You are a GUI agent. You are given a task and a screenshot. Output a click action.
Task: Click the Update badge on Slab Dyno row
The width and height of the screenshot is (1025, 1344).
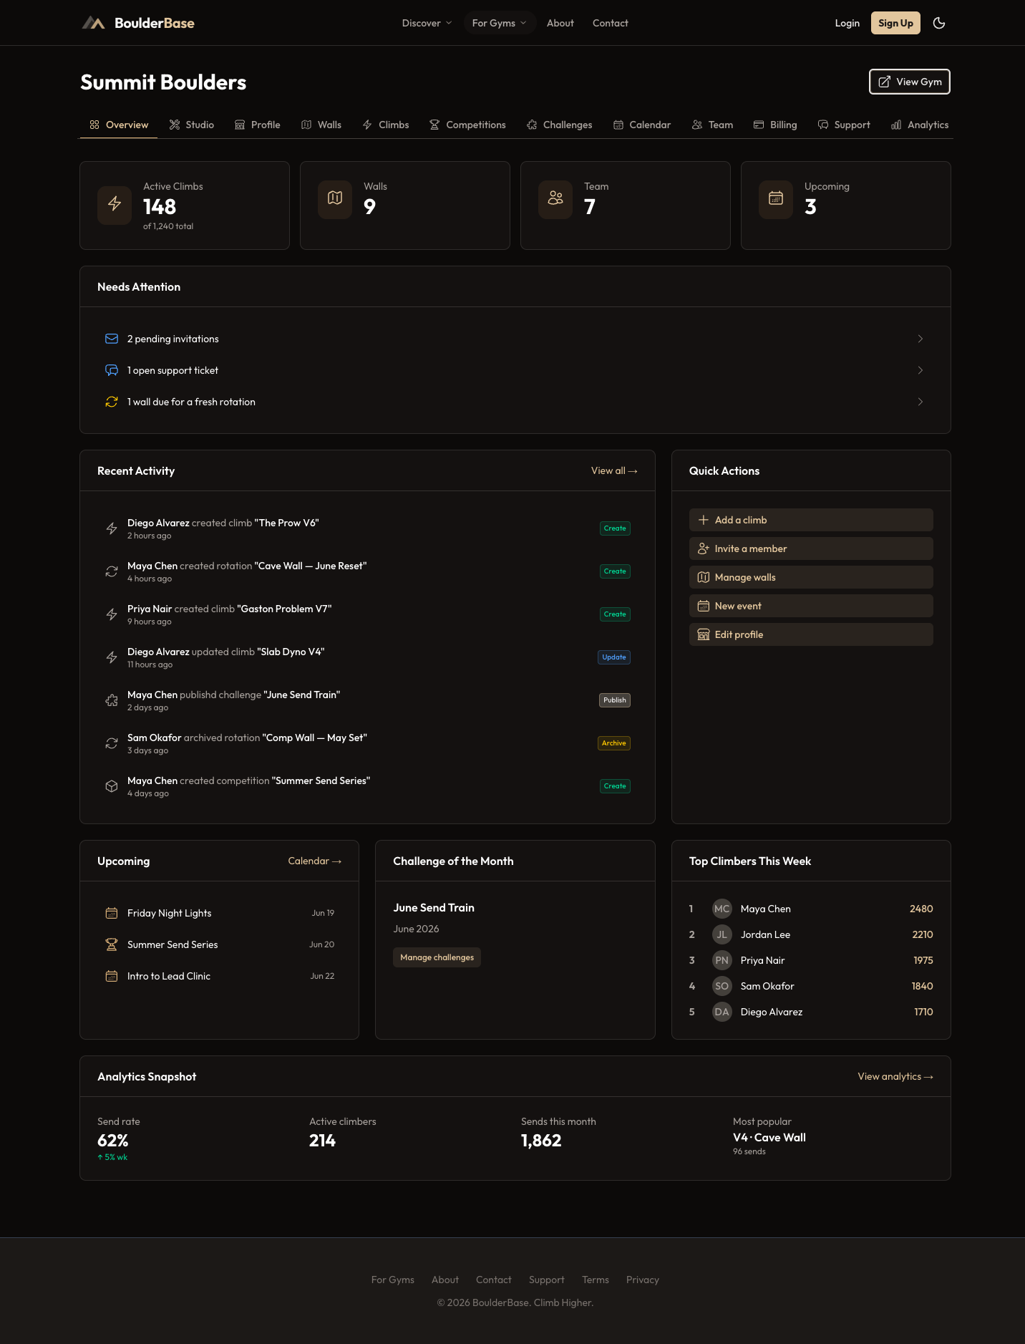click(x=614, y=657)
